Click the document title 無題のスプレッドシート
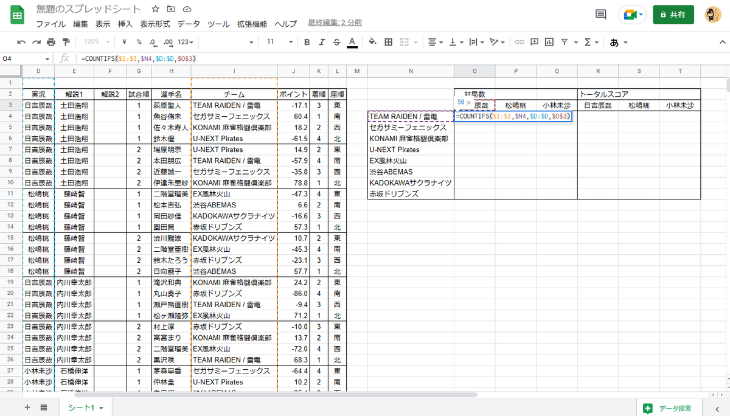Screen dimensions: 730x416 [x=88, y=10]
